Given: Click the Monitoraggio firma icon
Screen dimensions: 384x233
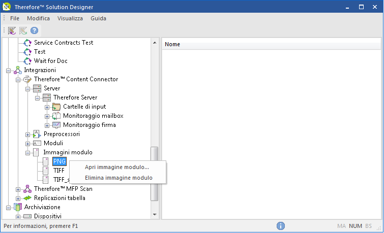Looking at the screenshot, I should coord(56,125).
